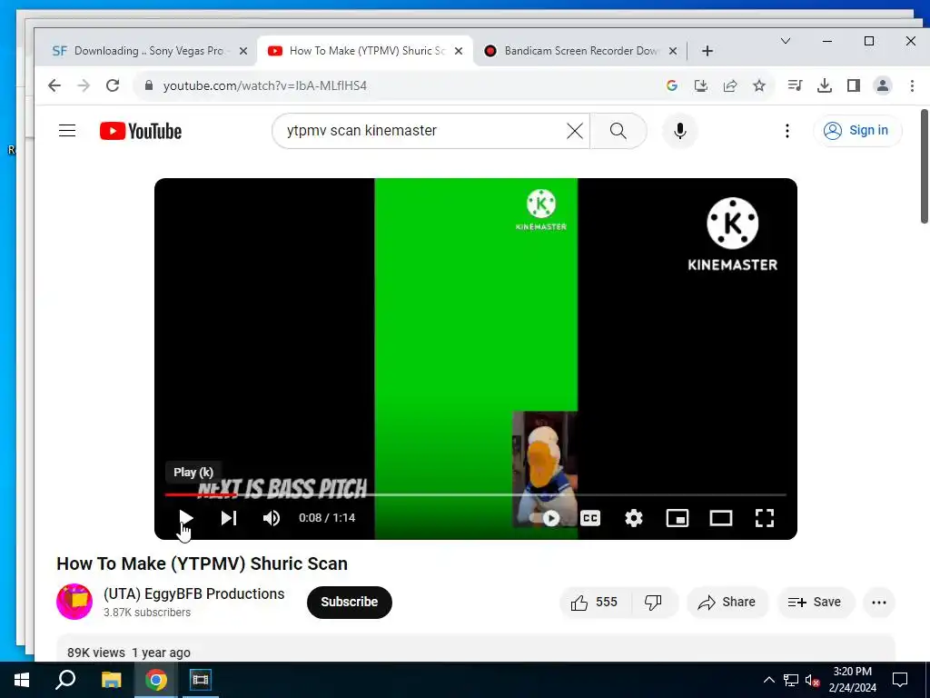This screenshot has height=698, width=930.
Task: Play the YouTube video
Action: [185, 517]
